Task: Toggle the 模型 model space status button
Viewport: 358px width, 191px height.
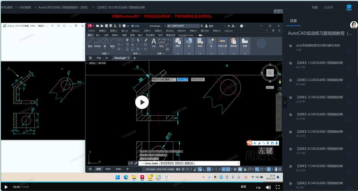Action: 178,169
